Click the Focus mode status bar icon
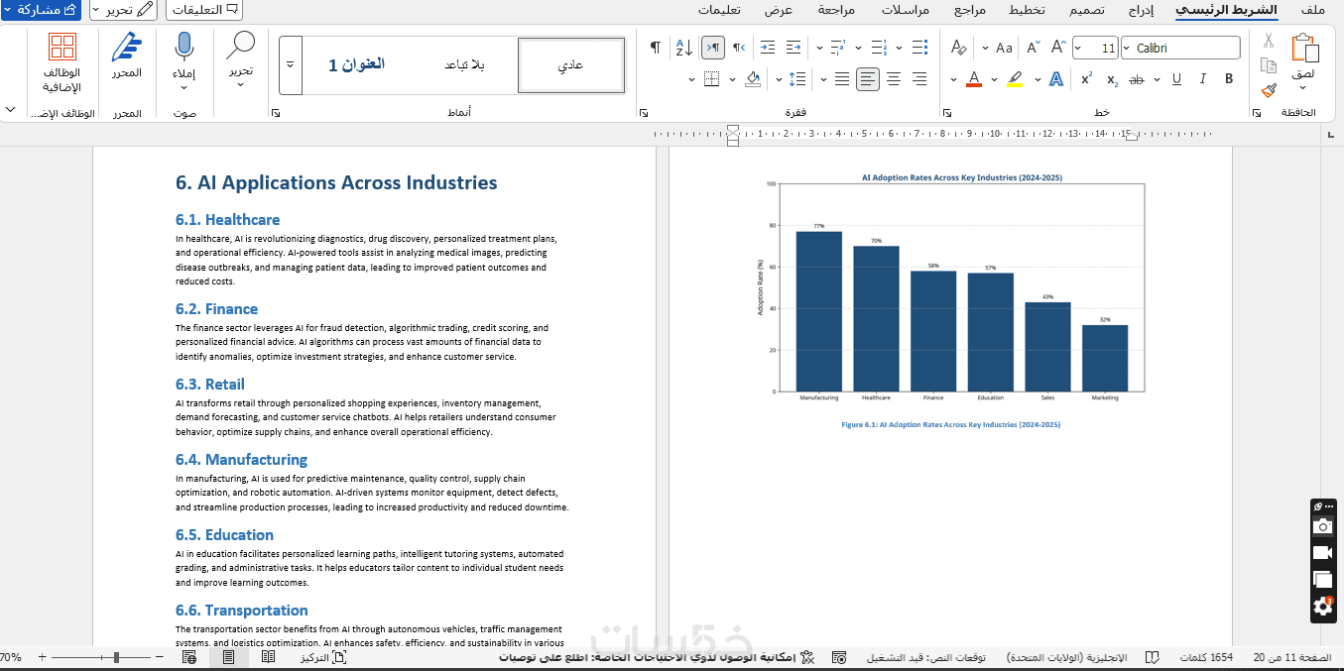This screenshot has width=1344, height=671. 323,657
